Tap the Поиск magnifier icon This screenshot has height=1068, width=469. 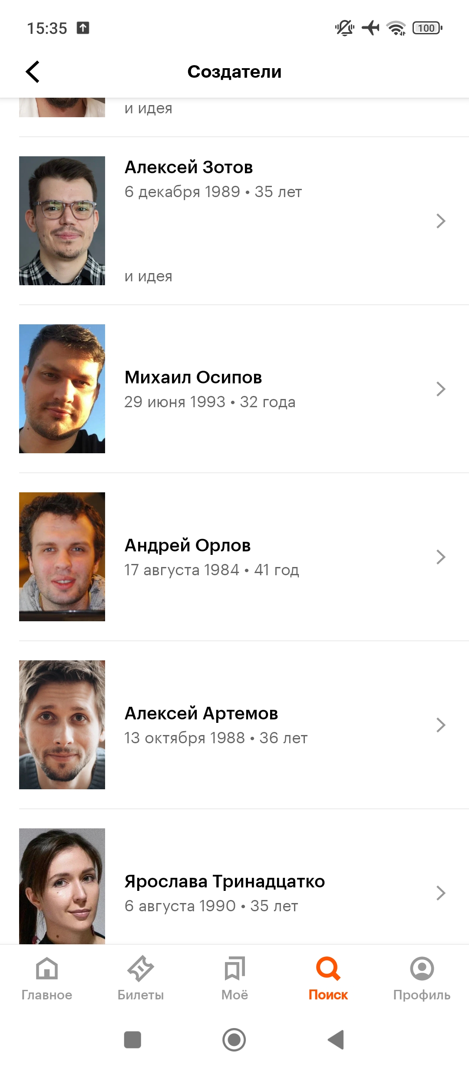click(328, 969)
